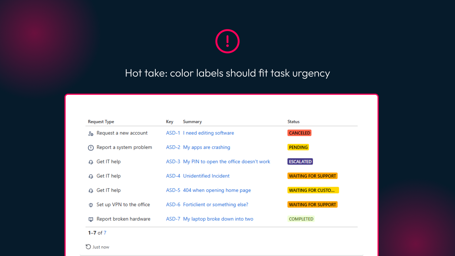Click the Status column header
This screenshot has height=256, width=455.
click(x=293, y=121)
